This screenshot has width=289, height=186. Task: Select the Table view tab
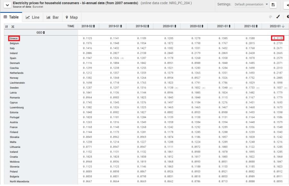[11, 17]
